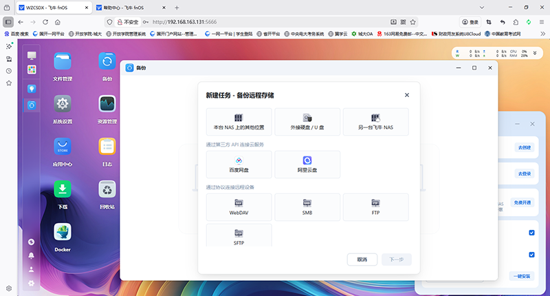The image size is (550, 296).
Task: Close the 新建任务 dialog
Action: (407, 95)
